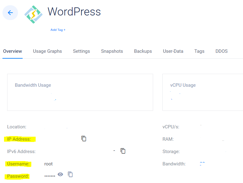
Task: Copy the IPv6 Address to clipboard
Action: point(123,151)
